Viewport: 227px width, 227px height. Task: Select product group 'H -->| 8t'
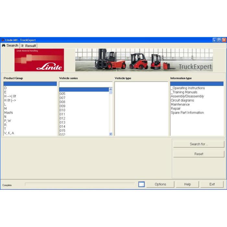point(30,96)
